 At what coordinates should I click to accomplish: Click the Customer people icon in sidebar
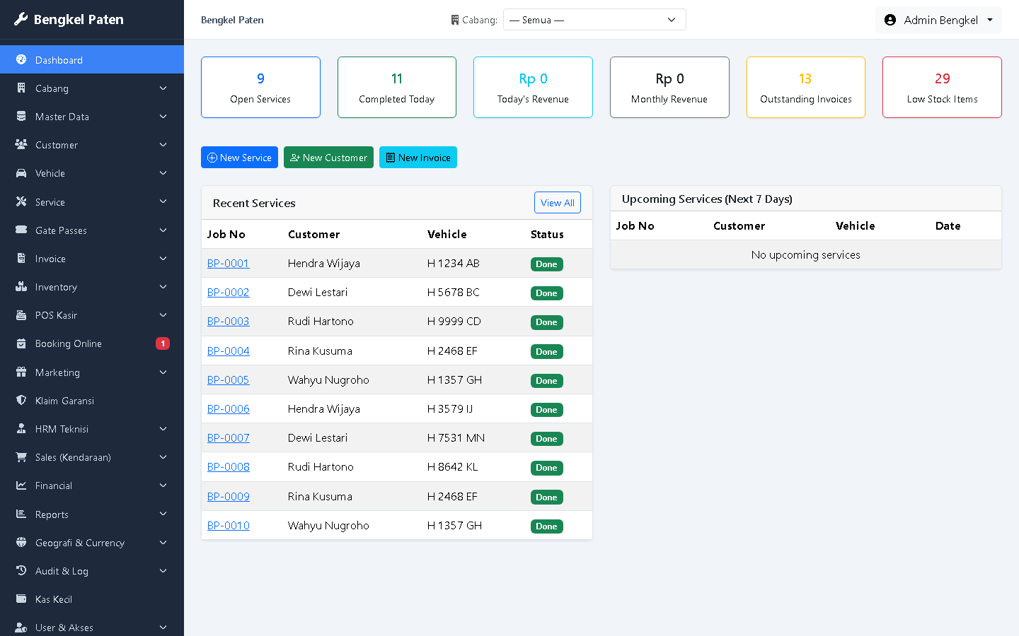coord(21,145)
